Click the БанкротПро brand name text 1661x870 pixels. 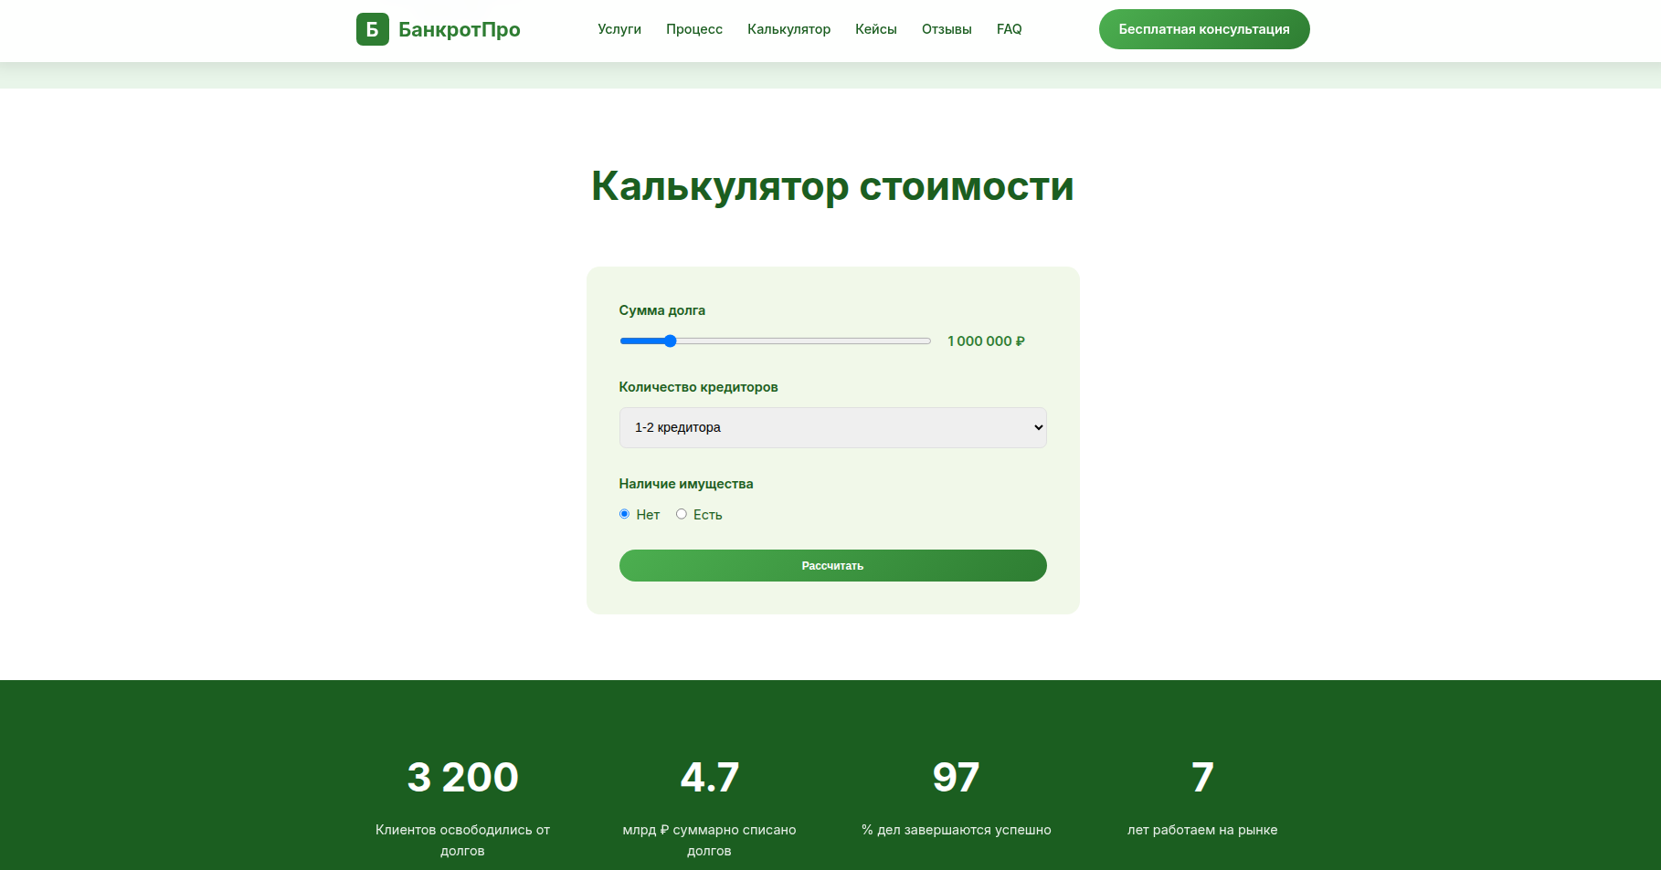tap(459, 29)
